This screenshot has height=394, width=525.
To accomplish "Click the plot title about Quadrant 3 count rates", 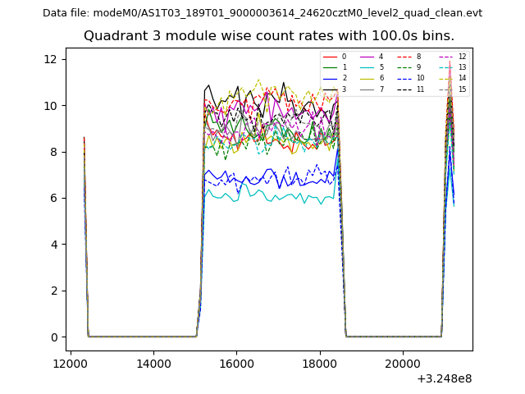I will 269,36.
